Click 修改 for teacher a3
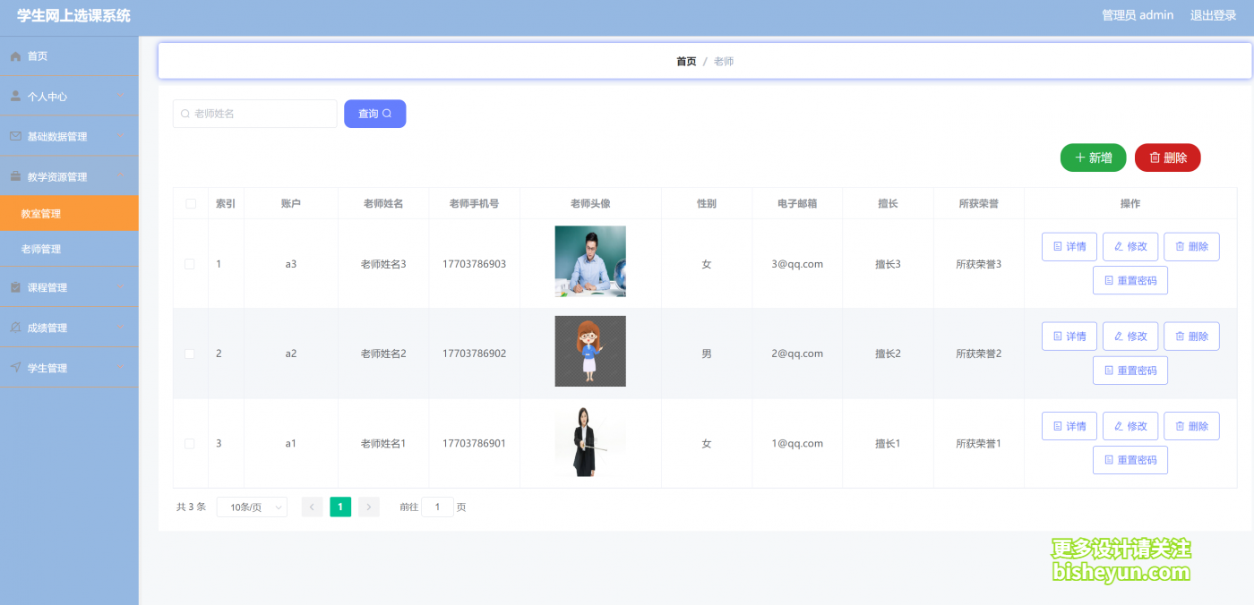Image resolution: width=1254 pixels, height=605 pixels. [x=1130, y=247]
